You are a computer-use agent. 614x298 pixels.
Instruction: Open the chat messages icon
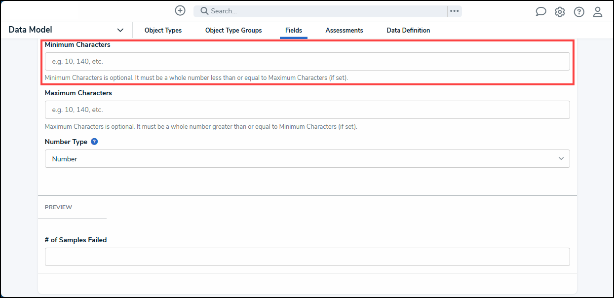point(541,12)
